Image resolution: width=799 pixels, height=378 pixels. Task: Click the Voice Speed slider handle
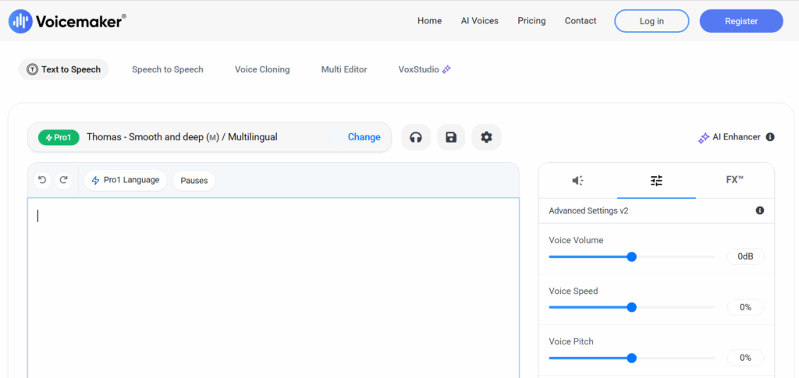[x=632, y=307]
